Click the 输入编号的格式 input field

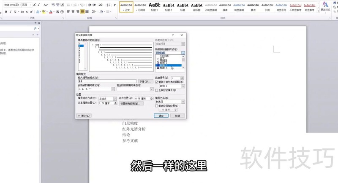[107, 81]
